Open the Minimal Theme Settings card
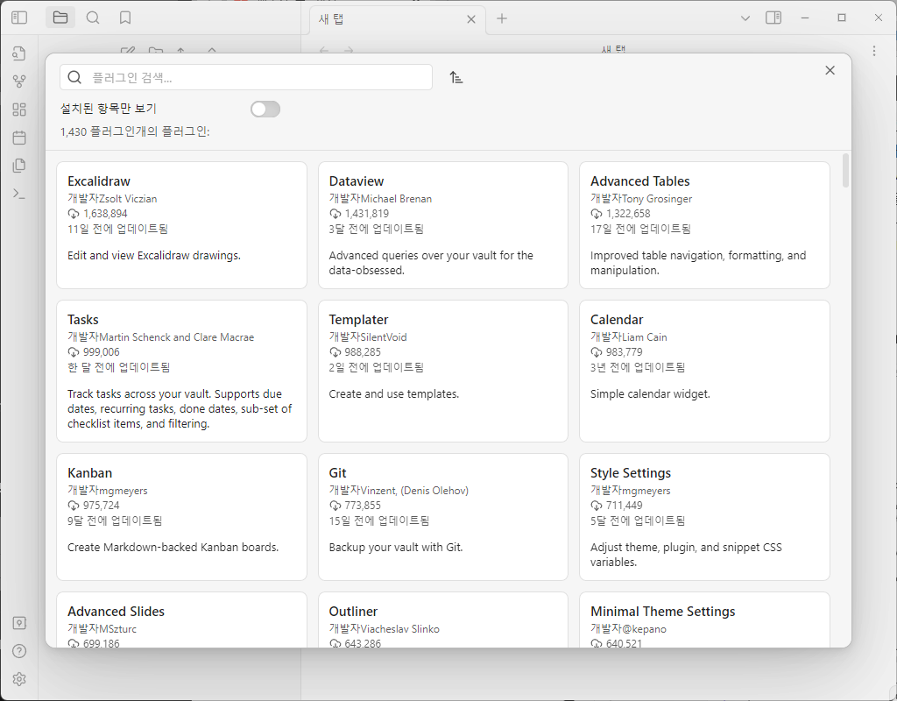This screenshot has height=701, width=897. pos(704,620)
